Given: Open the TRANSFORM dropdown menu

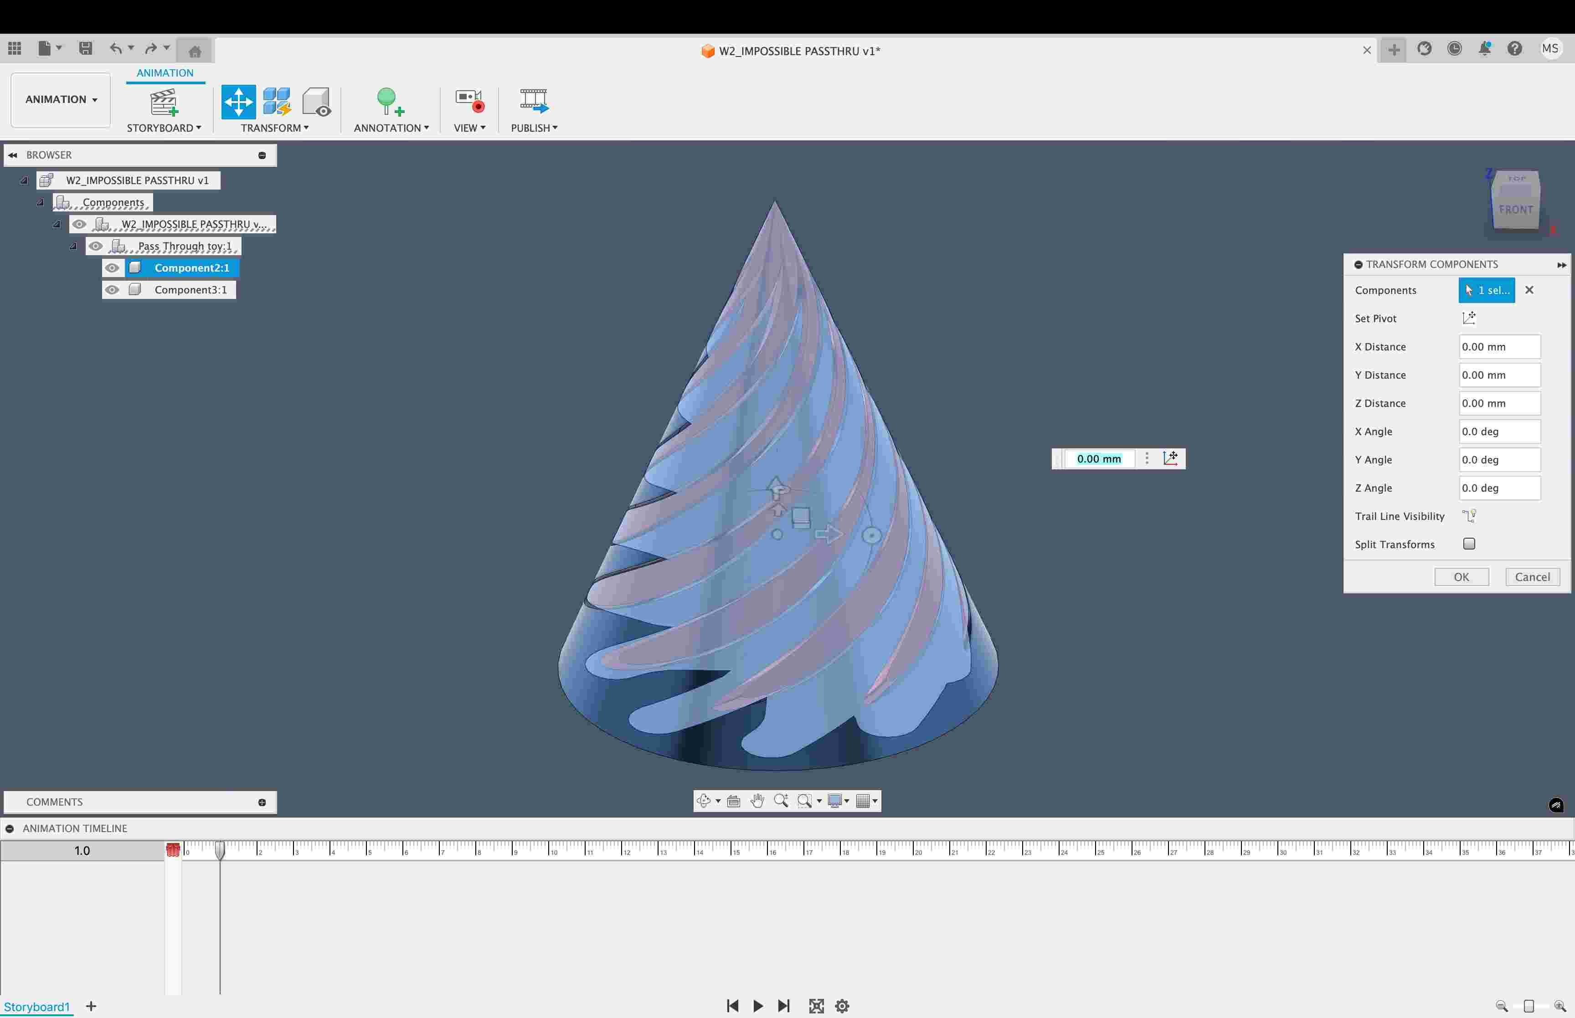Looking at the screenshot, I should click(274, 128).
